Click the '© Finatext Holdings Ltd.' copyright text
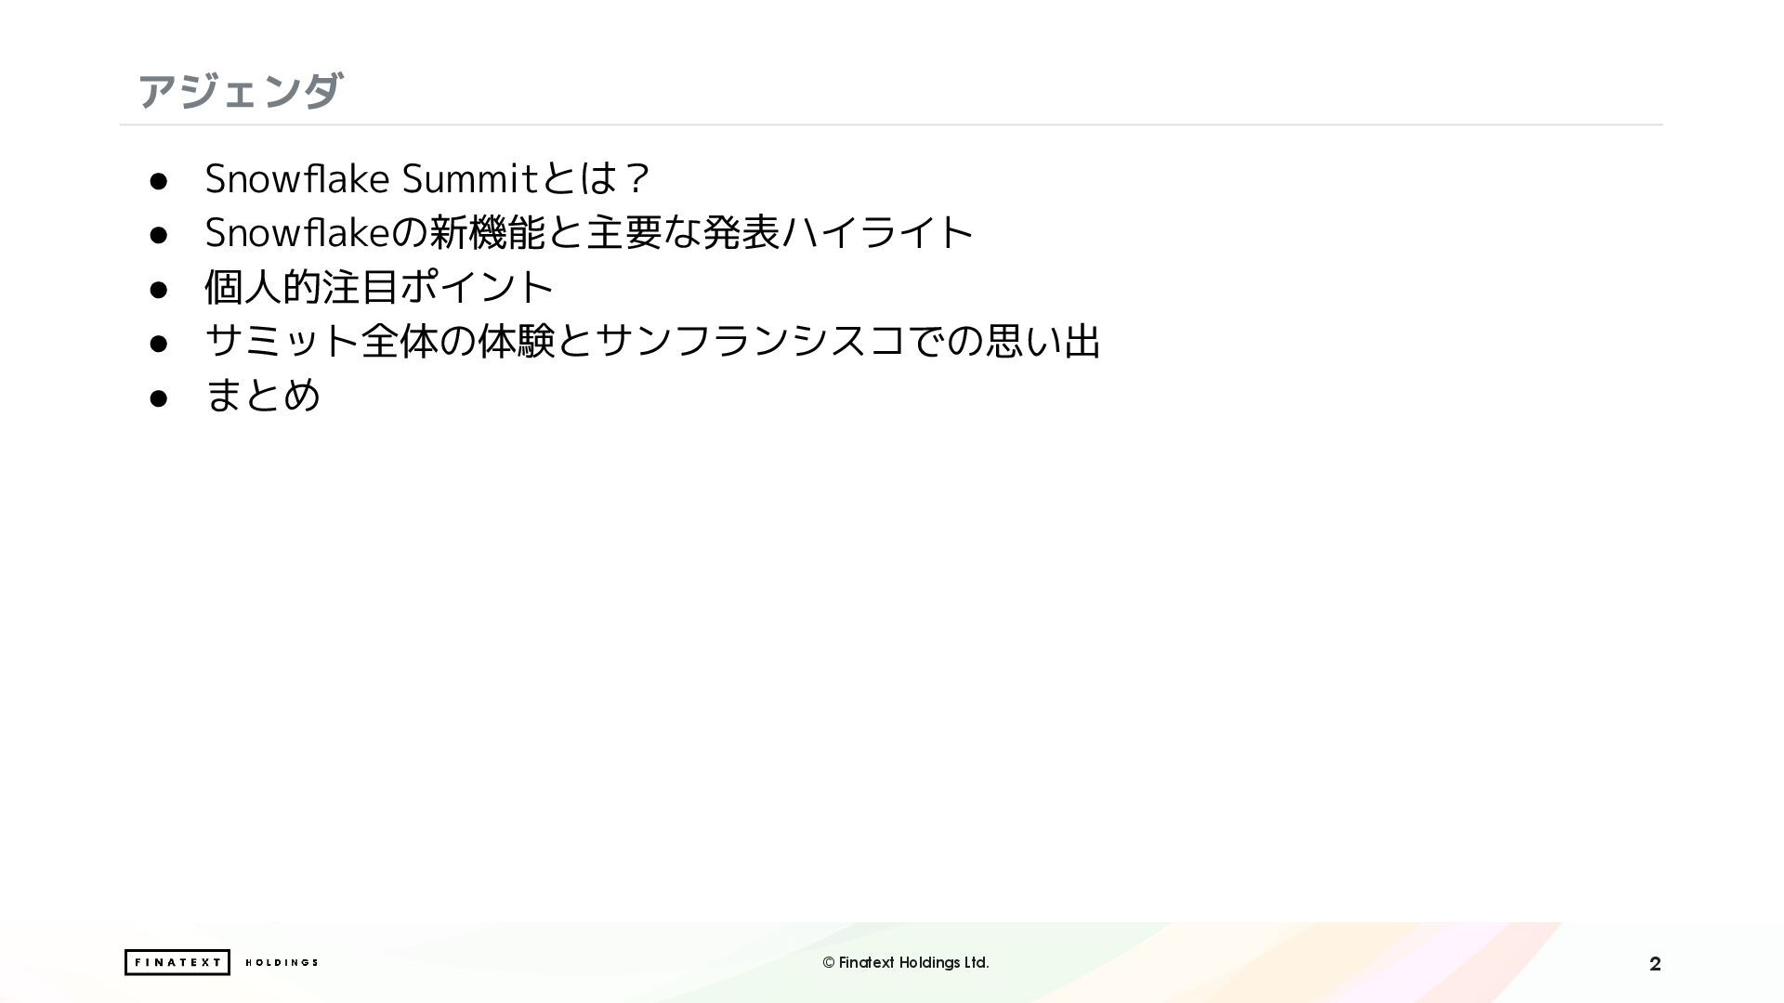Viewport: 1784px width, 1003px height. point(906,962)
